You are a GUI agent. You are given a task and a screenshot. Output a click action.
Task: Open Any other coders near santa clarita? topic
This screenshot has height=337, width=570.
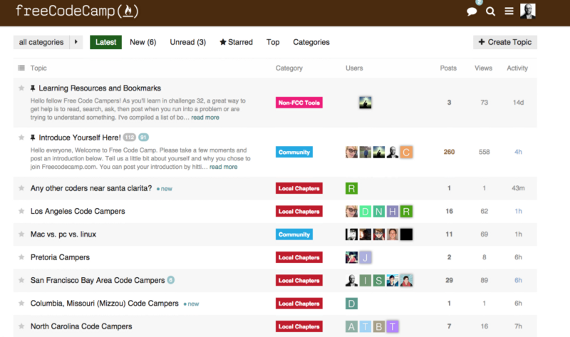[91, 188]
